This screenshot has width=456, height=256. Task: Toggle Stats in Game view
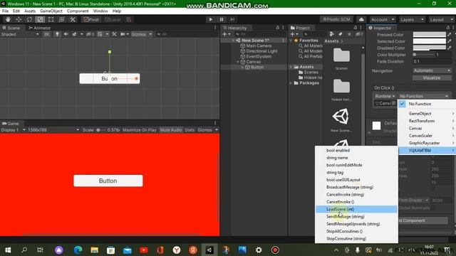tap(190, 130)
